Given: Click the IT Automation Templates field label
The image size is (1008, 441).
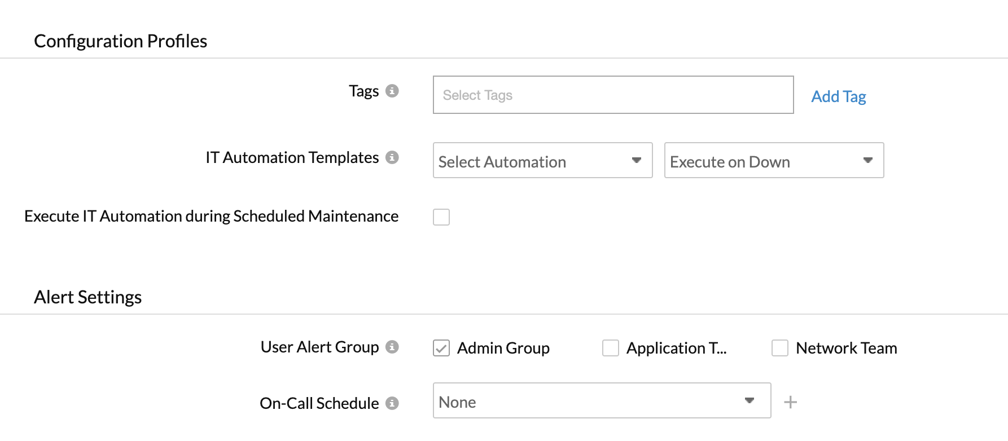Looking at the screenshot, I should (x=292, y=157).
